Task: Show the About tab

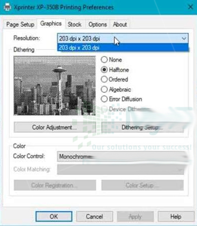Action: point(120,24)
